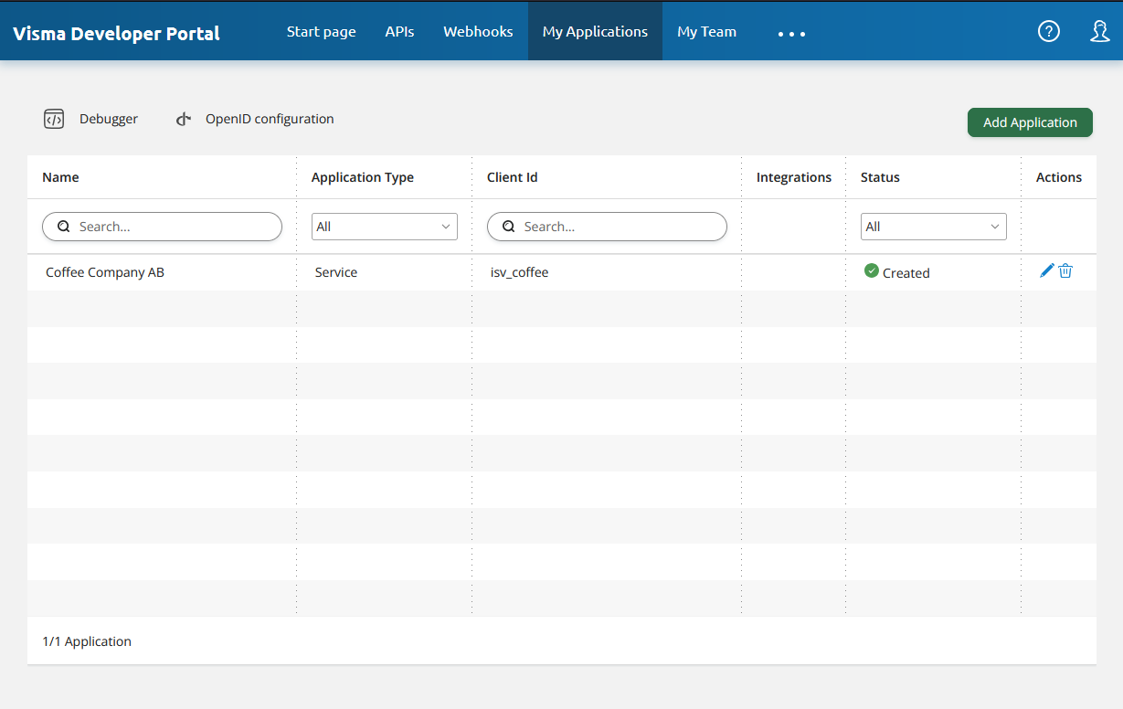Screen dimensions: 1123x709
Task: Click the green Created status checkmark
Action: pos(872,270)
